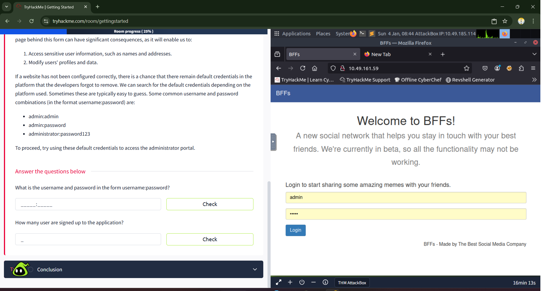Open the Firefox hamburger menu

(x=533, y=68)
